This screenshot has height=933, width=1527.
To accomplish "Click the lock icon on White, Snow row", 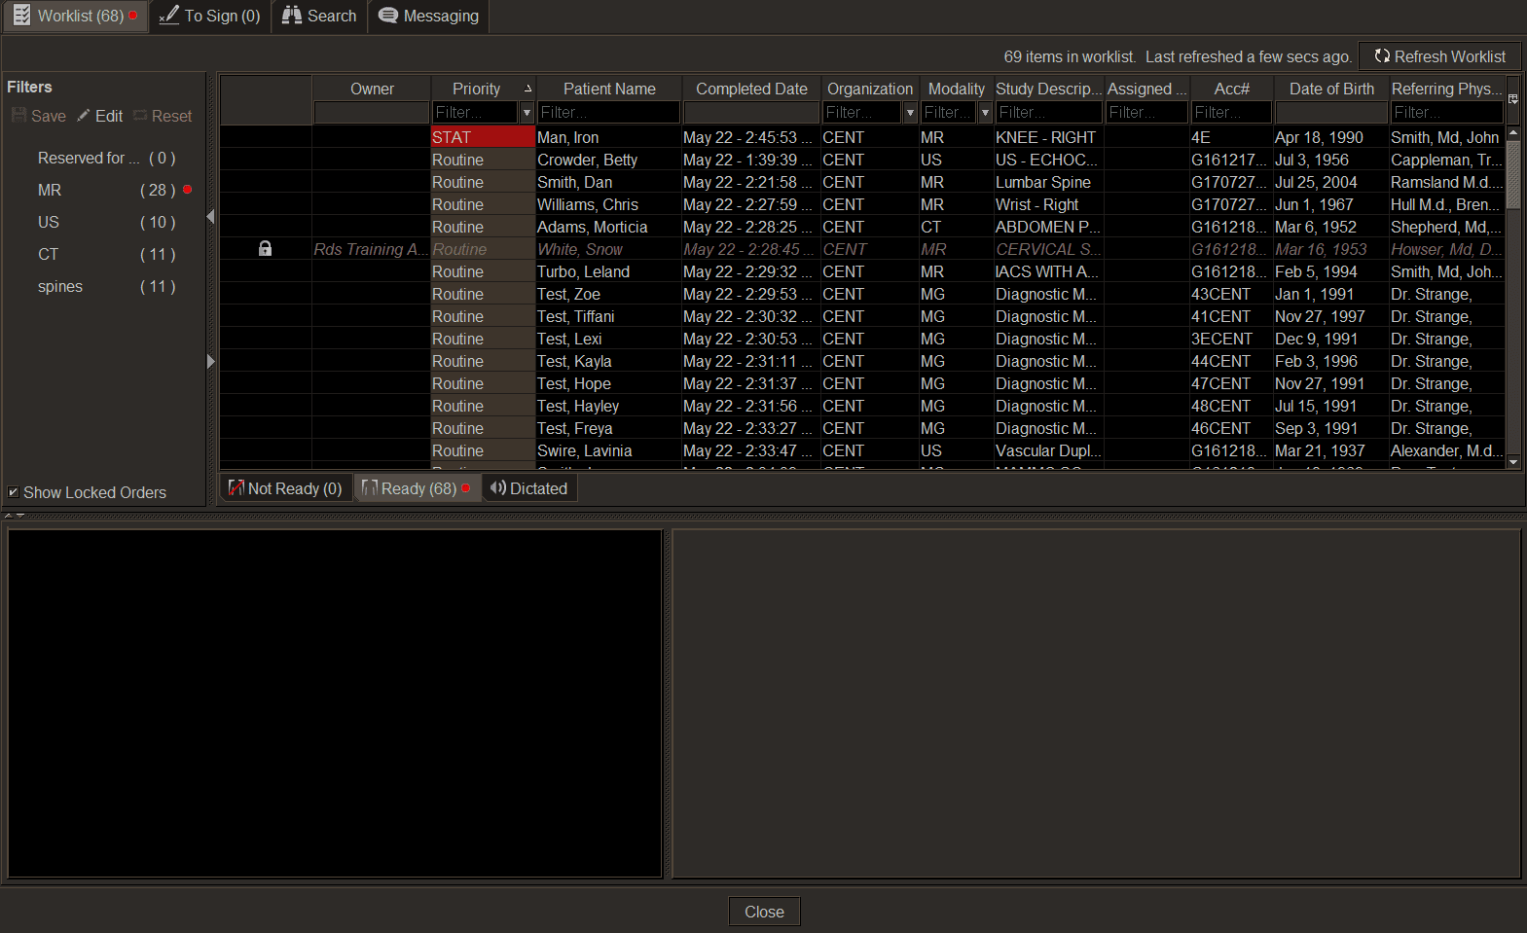I will (x=265, y=249).
